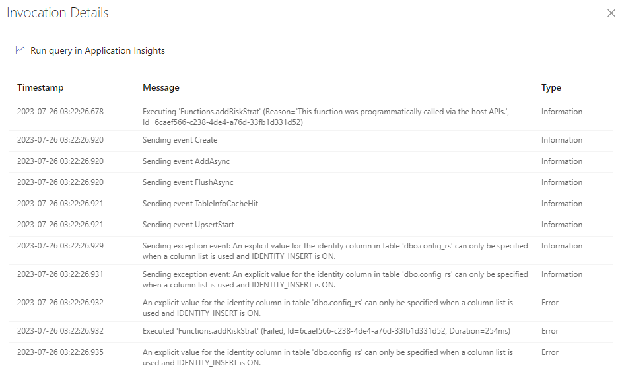Select the Invocation Details panel title
The height and width of the screenshot is (382, 618).
coord(57,12)
